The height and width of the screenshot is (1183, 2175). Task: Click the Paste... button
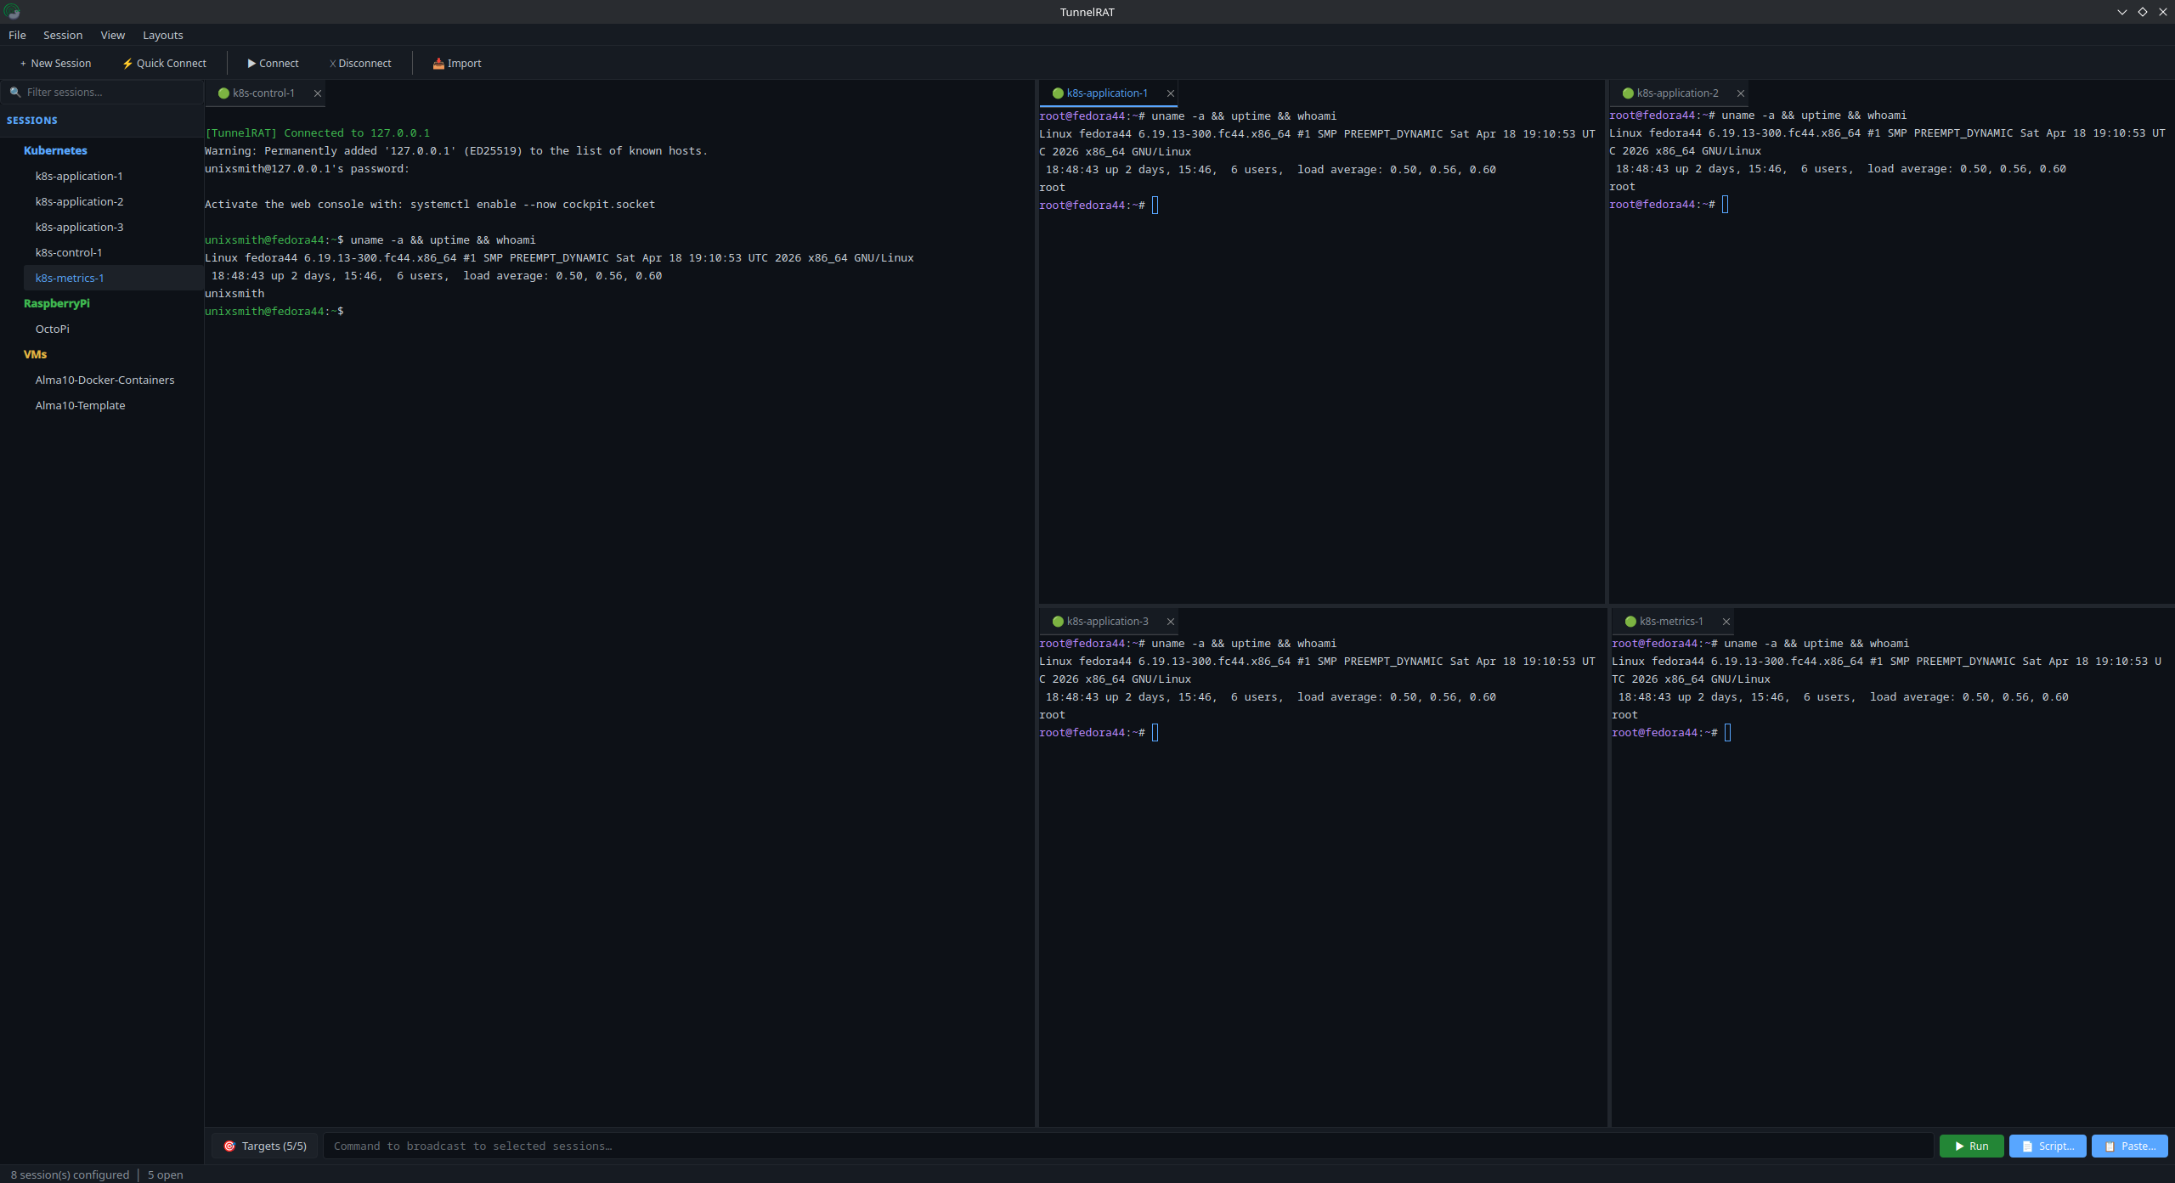pyautogui.click(x=2129, y=1146)
